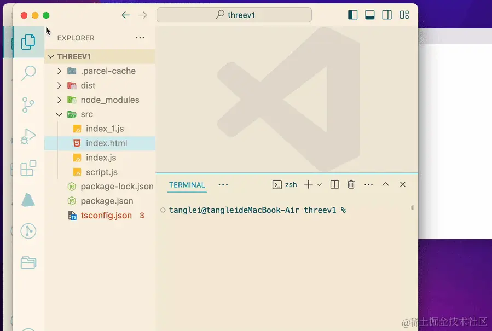This screenshot has width=492, height=331.
Task: Expand the dist folder
Action: (100, 85)
